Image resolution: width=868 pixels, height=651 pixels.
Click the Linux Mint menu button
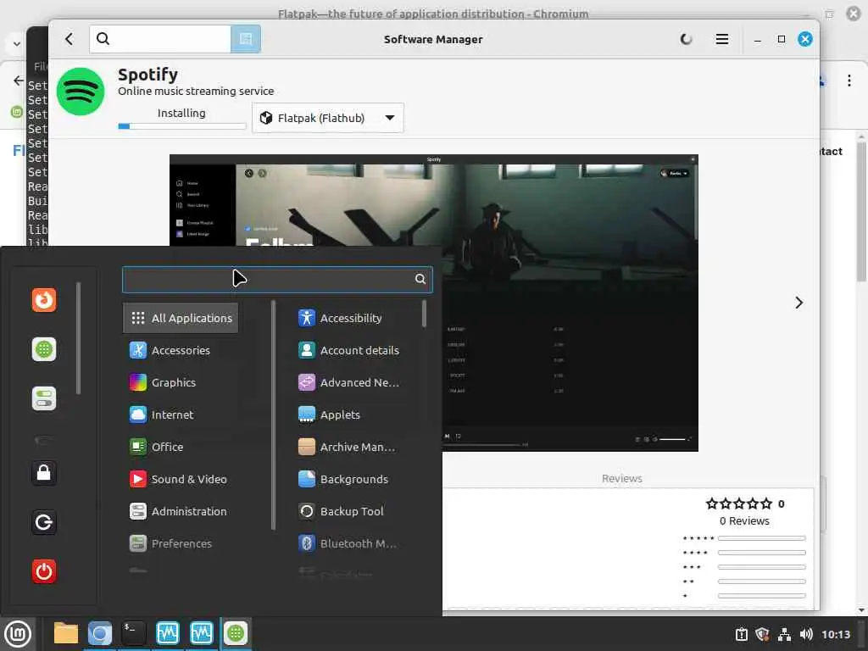(18, 633)
